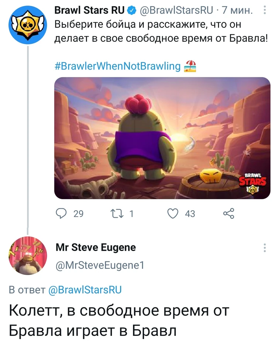
Task: Open the @BrawlStarsRU mention in reply line
Action: 85,290
